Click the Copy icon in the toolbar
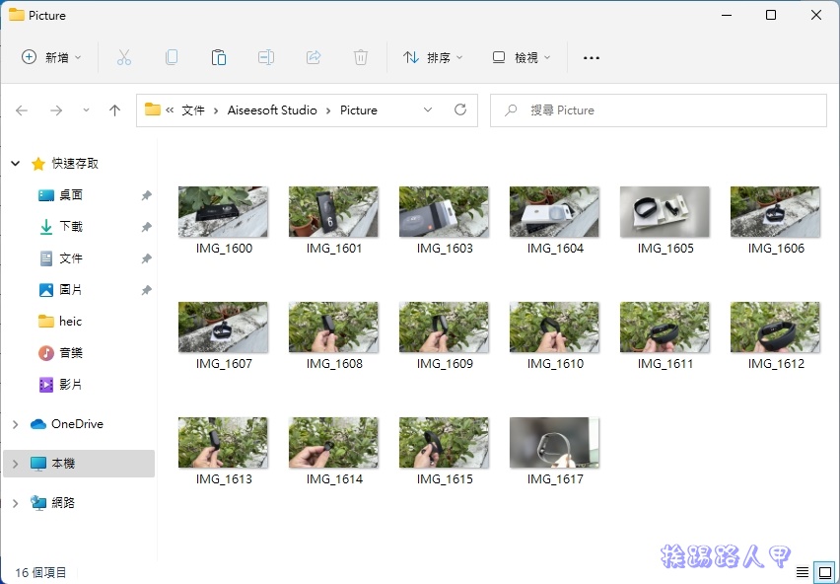This screenshot has width=840, height=584. (172, 57)
